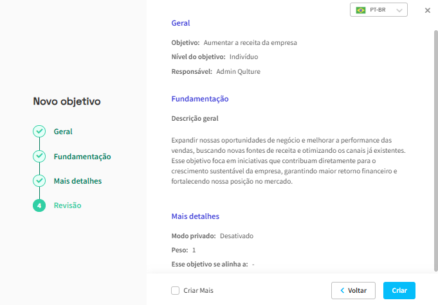This screenshot has width=438, height=305.
Task: Select the Revisão step label
Action: [x=68, y=205]
